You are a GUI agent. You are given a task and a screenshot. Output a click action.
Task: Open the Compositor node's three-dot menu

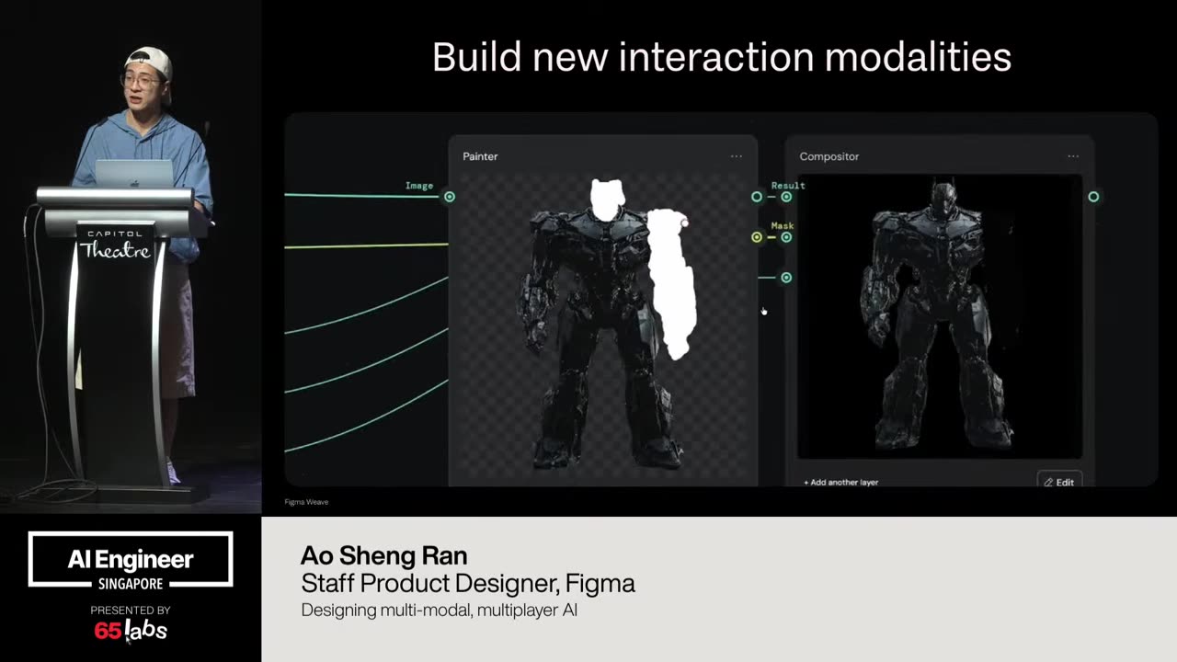(1073, 156)
